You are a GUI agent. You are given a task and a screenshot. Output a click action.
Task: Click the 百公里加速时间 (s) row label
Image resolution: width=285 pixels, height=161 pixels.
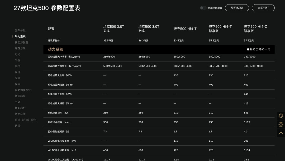click(58, 131)
